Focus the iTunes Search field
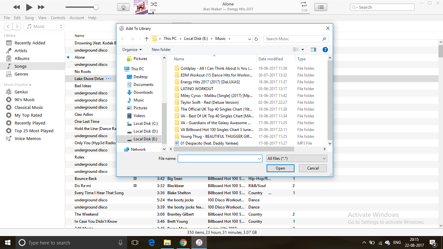 [x=382, y=7]
